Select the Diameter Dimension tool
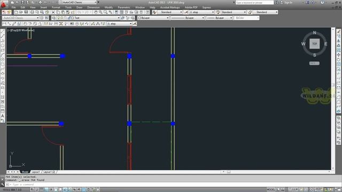Viewport: 342px width, 192px height. pyautogui.click(x=35, y=23)
